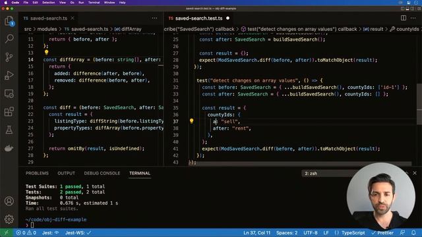Click 'diffArray' breadcrumb symbol
The width and height of the screenshot is (422, 237).
coord(131,29)
